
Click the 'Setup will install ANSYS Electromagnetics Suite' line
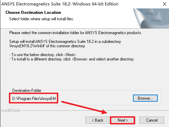(x=65, y=42)
